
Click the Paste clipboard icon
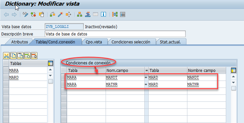pyautogui.click(x=20, y=56)
